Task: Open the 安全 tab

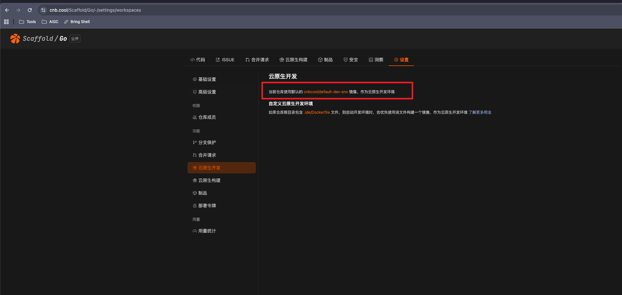Action: (351, 60)
